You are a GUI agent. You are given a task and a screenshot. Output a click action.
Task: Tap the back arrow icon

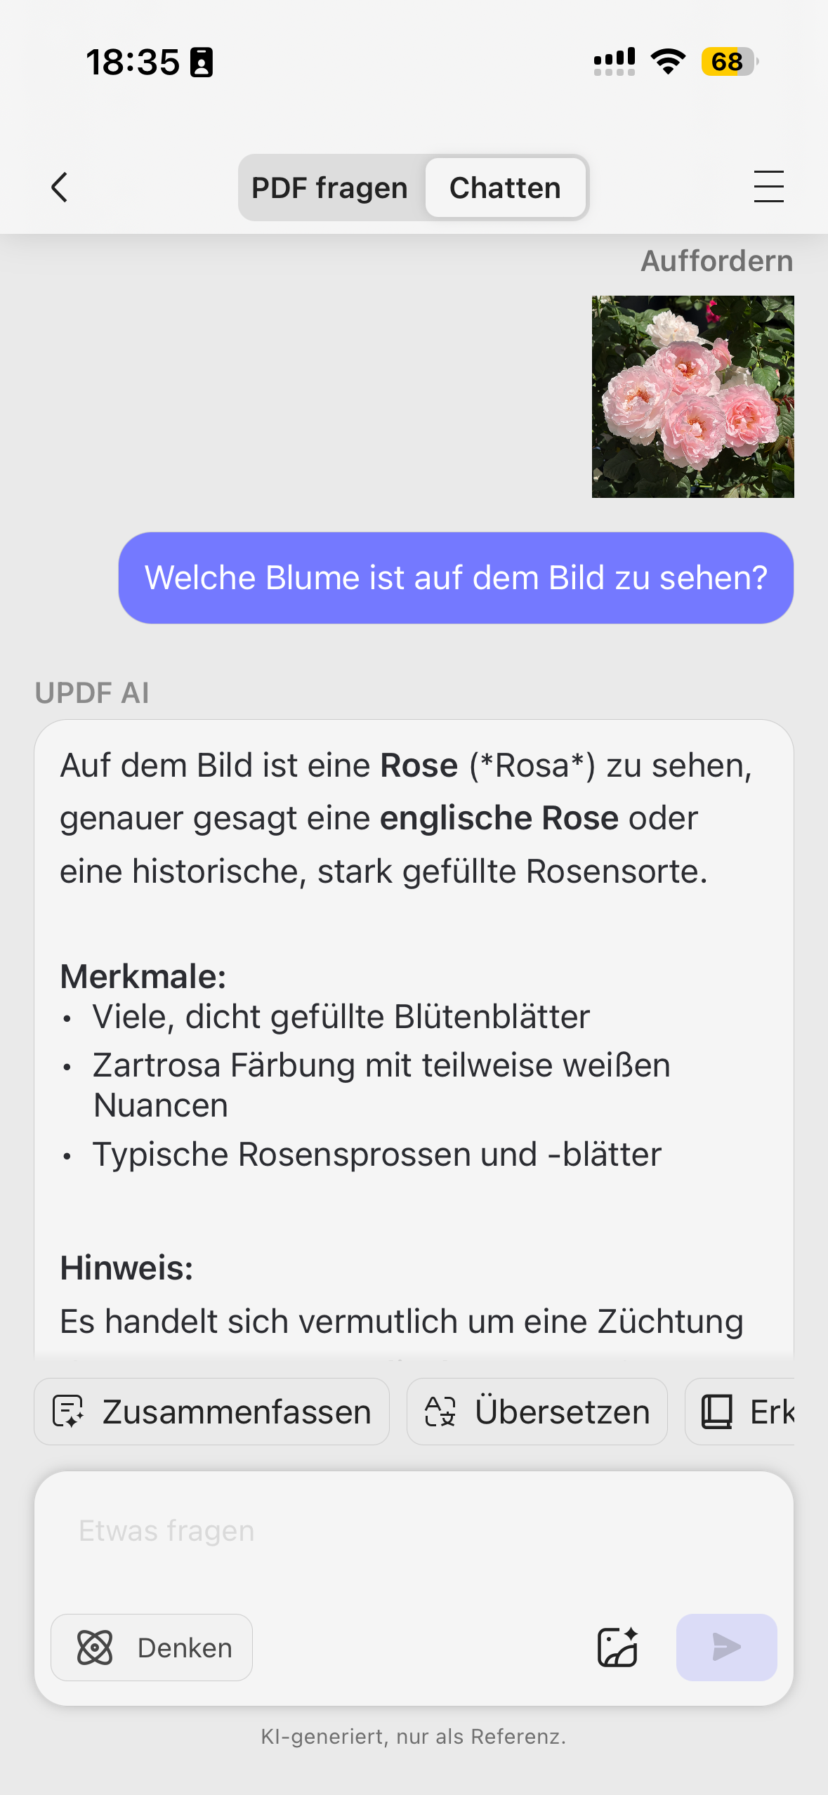[60, 188]
